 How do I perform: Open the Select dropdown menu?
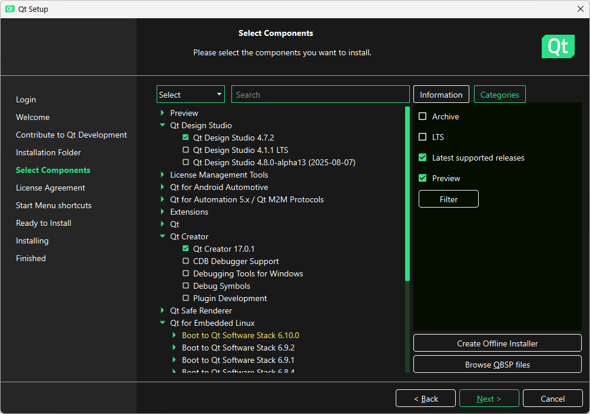(190, 94)
